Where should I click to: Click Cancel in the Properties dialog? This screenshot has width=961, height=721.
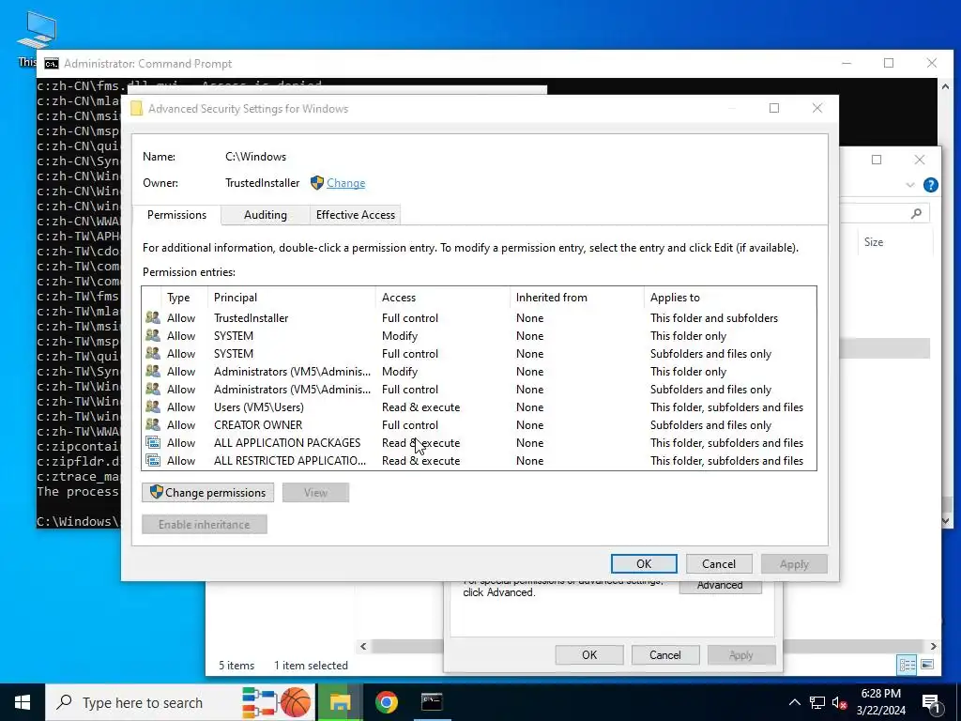tap(665, 654)
